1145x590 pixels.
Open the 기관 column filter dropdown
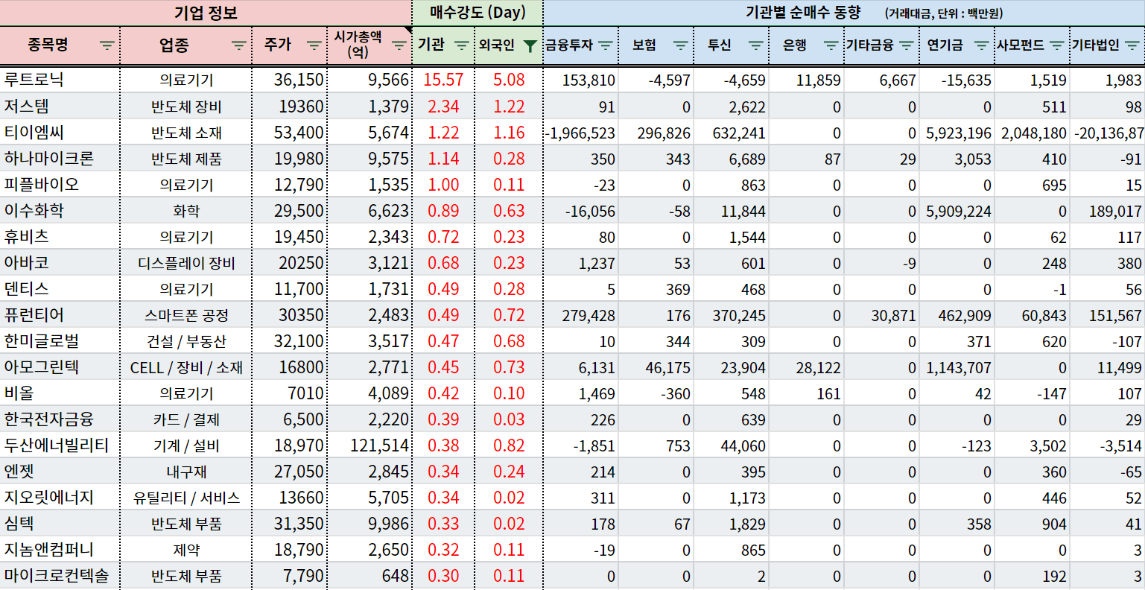click(462, 45)
